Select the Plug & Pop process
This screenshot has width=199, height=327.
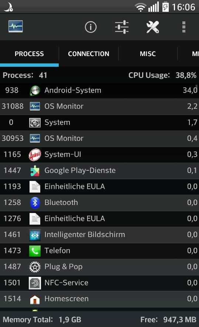(99, 267)
